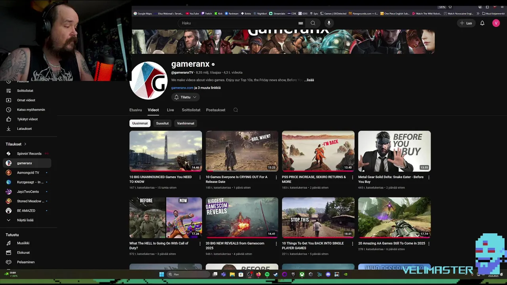Viewport: 507px width, 285px height.
Task: Switch to the Live tab
Action: click(170, 110)
